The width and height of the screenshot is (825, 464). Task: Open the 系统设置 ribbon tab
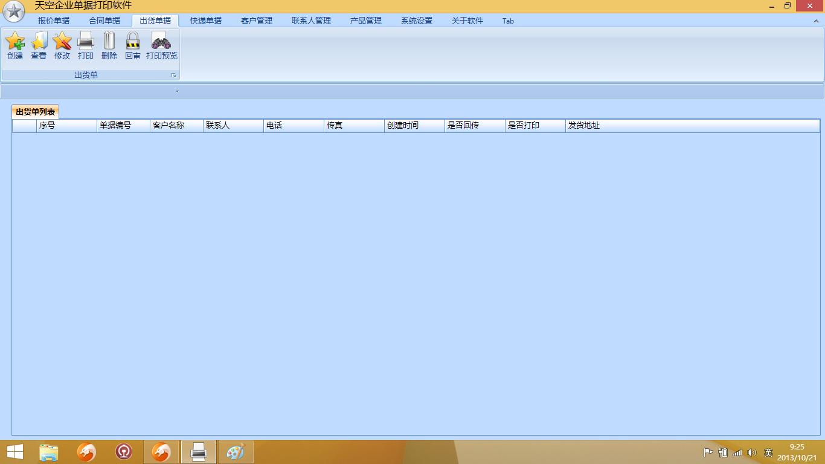coord(417,21)
